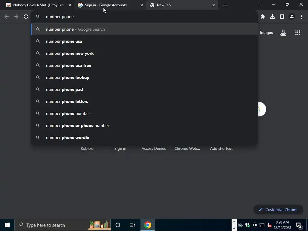Viewport: 308px width, 231px height.
Task: Pick suggestion 'number phone usa free'
Action: coord(144,65)
